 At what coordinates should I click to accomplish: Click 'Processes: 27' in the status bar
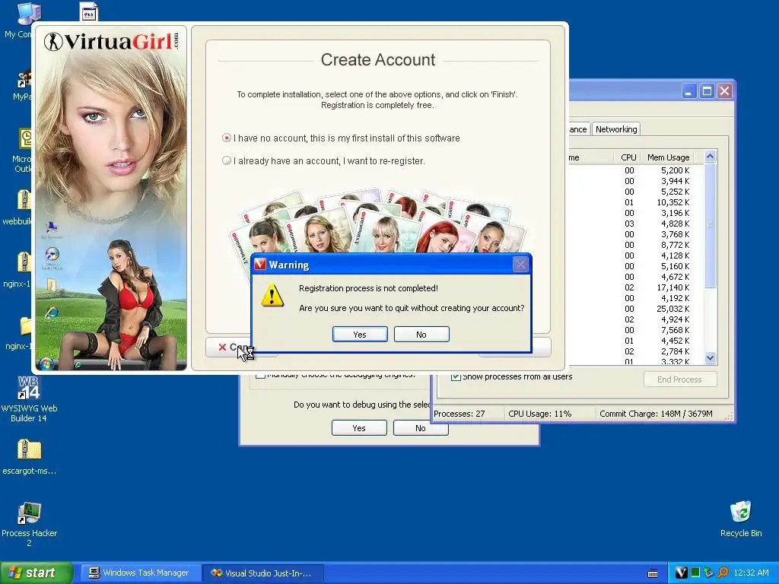tap(459, 413)
